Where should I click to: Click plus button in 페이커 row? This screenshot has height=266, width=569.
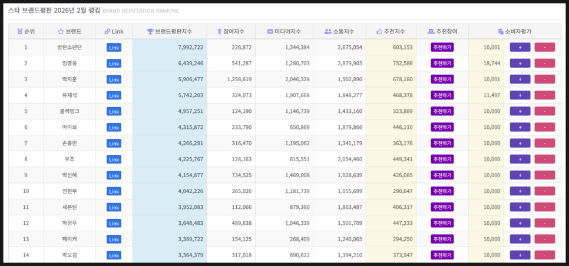[x=520, y=239]
